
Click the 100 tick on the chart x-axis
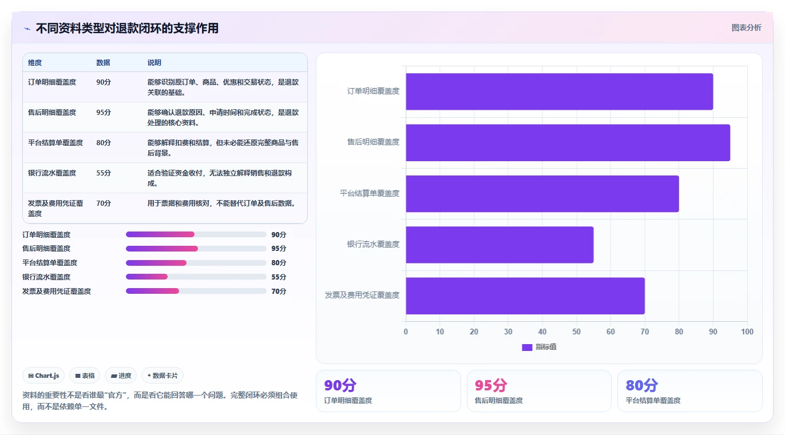tap(747, 332)
